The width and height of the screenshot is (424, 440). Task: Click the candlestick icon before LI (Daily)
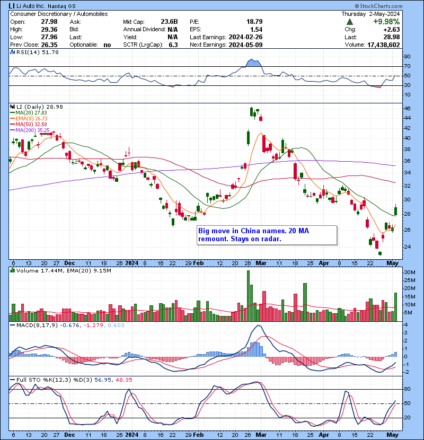[x=12, y=107]
